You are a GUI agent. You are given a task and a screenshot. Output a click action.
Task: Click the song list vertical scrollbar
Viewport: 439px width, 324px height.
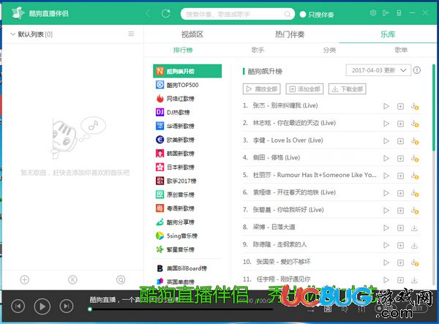(x=434, y=108)
